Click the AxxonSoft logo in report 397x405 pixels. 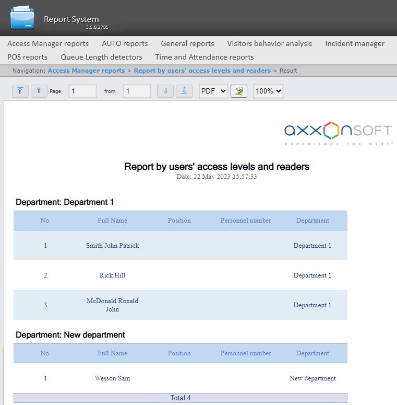339,133
